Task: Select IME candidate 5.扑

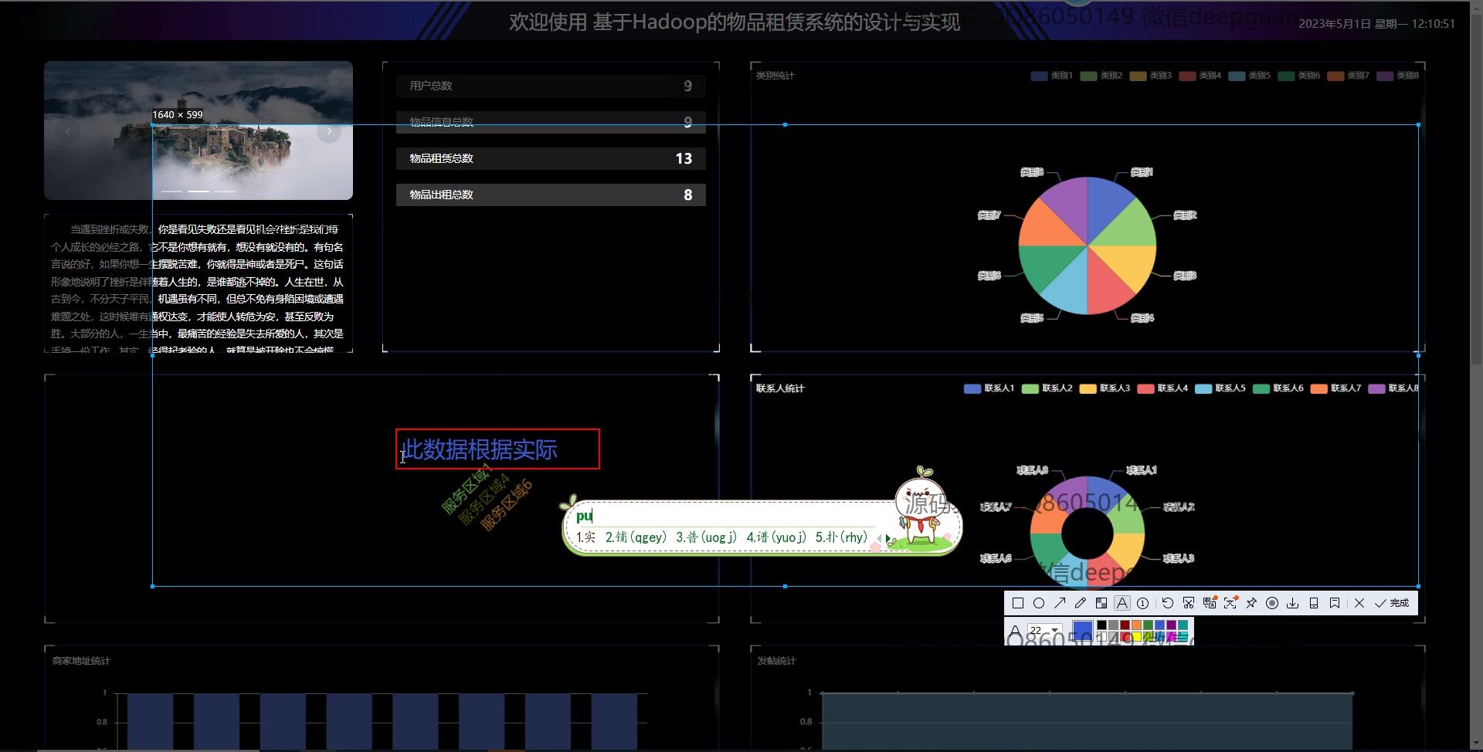Action: pyautogui.click(x=841, y=537)
